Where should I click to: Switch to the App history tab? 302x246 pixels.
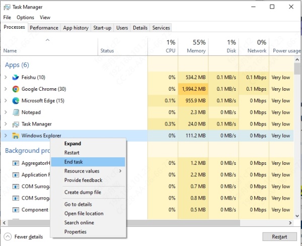(75, 28)
